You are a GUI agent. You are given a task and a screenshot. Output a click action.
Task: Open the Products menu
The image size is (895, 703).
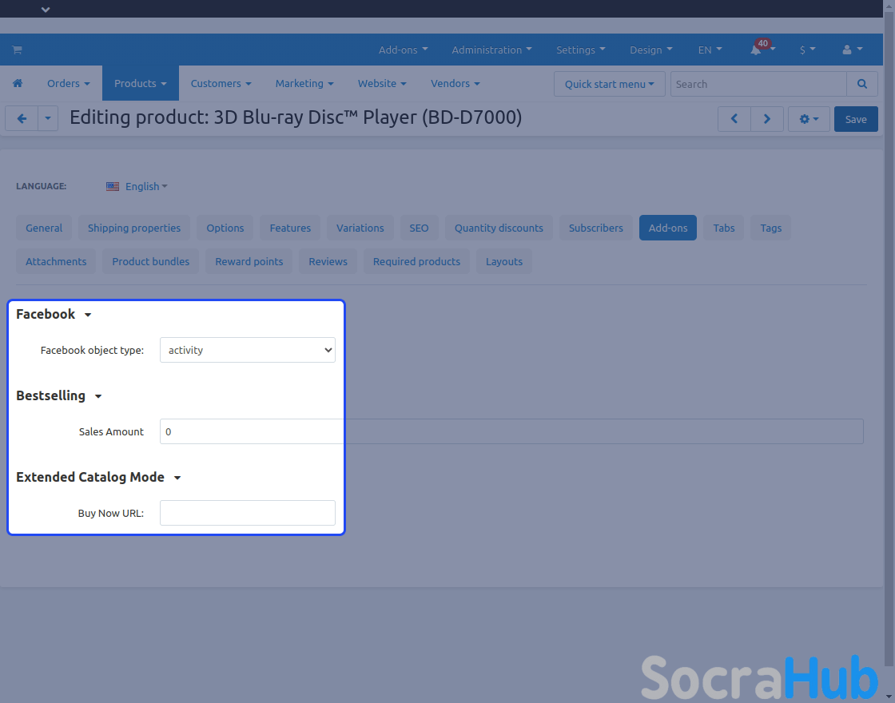coord(140,84)
